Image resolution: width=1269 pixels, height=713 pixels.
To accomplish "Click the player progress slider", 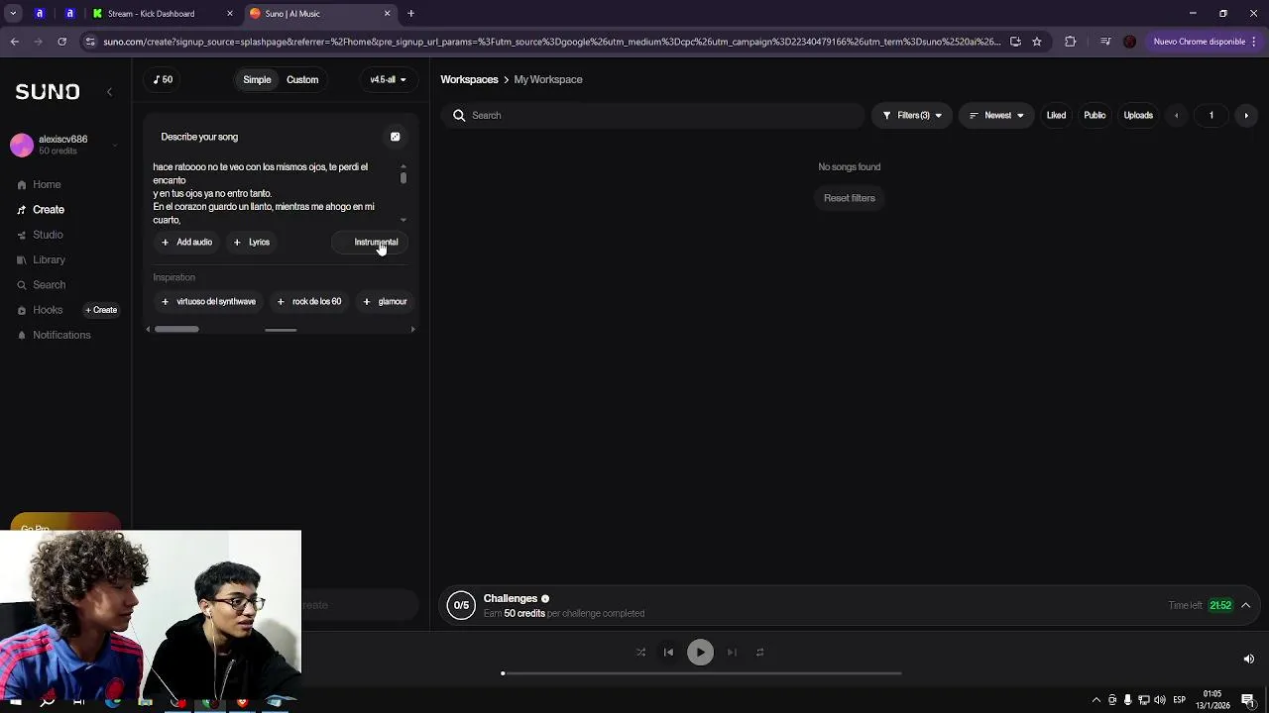I will [702, 673].
